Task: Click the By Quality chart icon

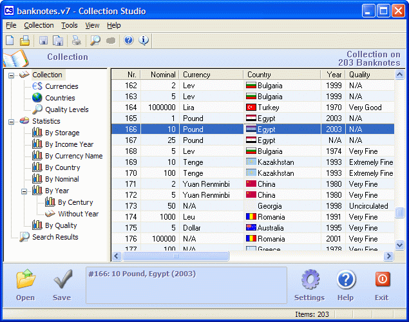Action: point(37,225)
